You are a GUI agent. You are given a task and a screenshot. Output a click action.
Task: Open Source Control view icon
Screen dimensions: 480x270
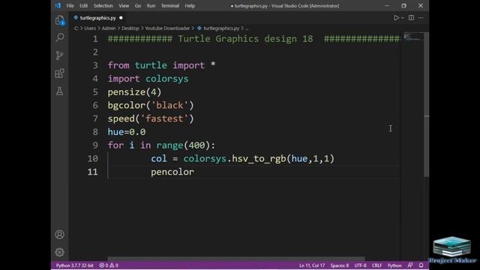(x=60, y=55)
